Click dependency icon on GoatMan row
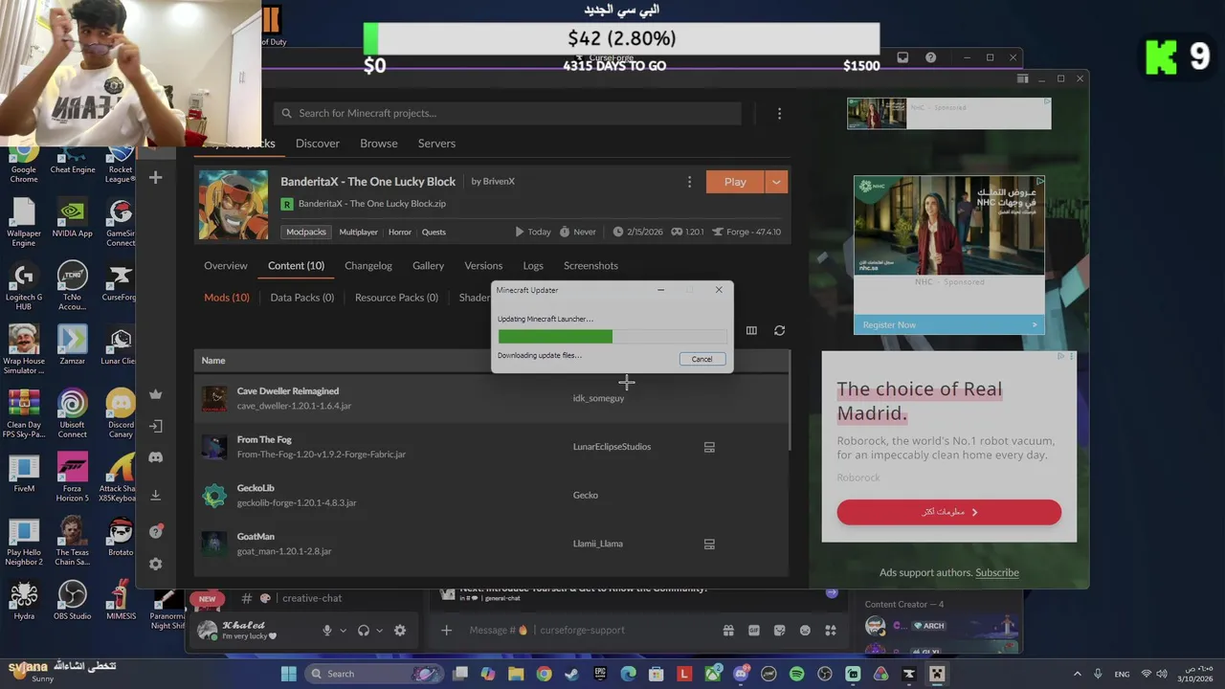 [709, 544]
